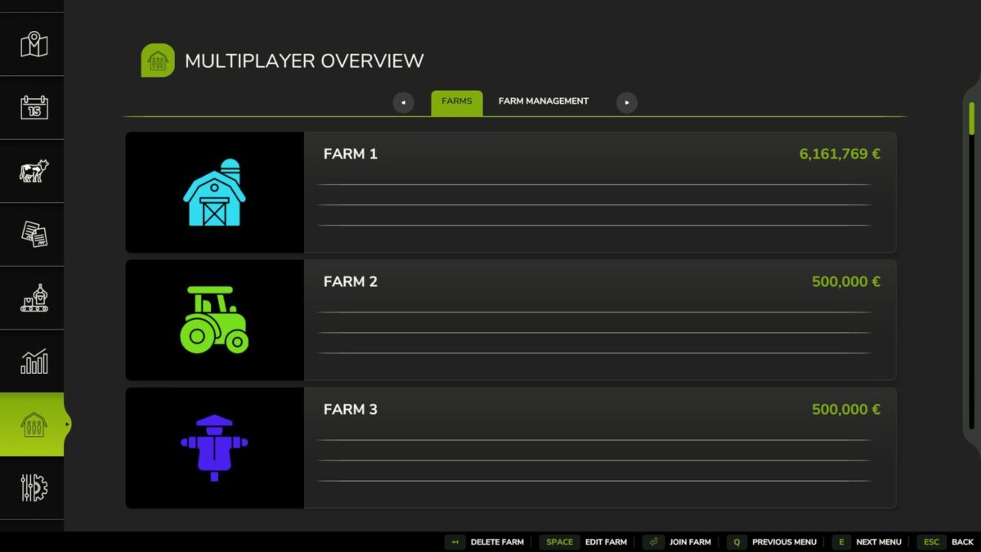Switch to the FARM MANAGEMENT tab
Screen dimensions: 981x552
[543, 101]
